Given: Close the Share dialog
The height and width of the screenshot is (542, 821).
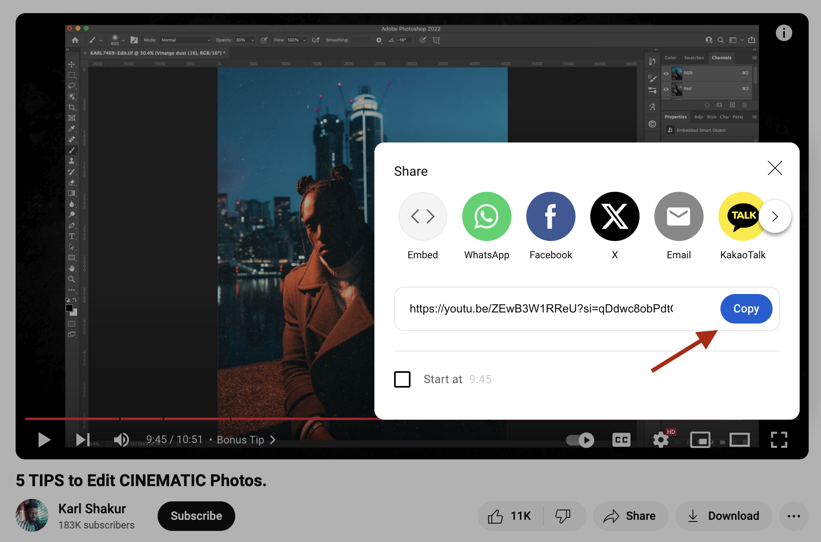Looking at the screenshot, I should coord(775,168).
